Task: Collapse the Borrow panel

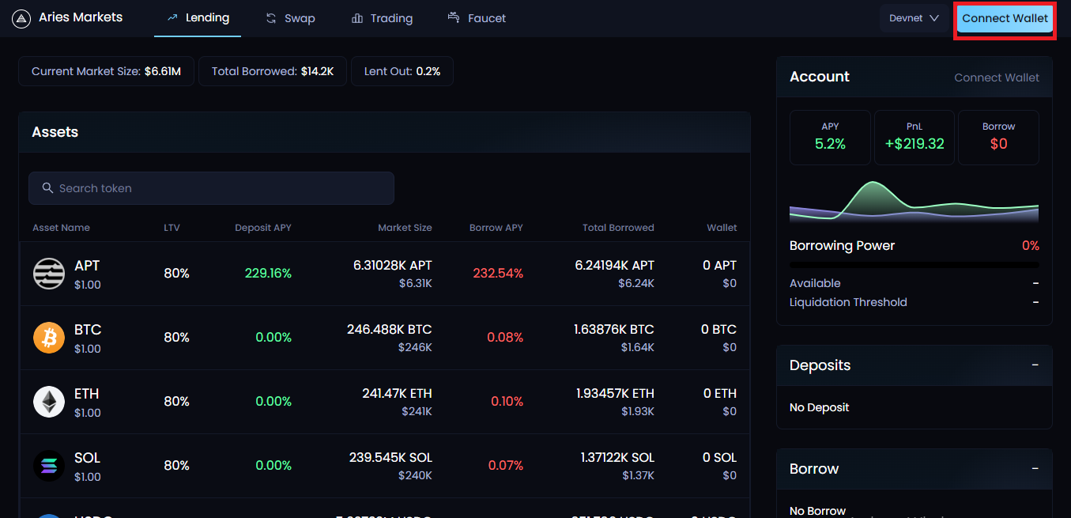Action: [x=1035, y=469]
